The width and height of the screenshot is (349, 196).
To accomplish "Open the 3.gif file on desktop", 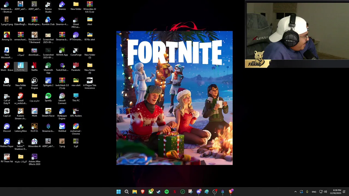I will 76,143.
